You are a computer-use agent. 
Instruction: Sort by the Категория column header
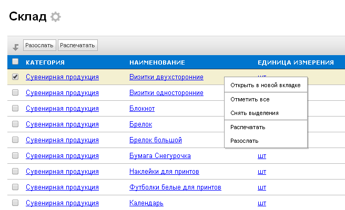(45, 62)
